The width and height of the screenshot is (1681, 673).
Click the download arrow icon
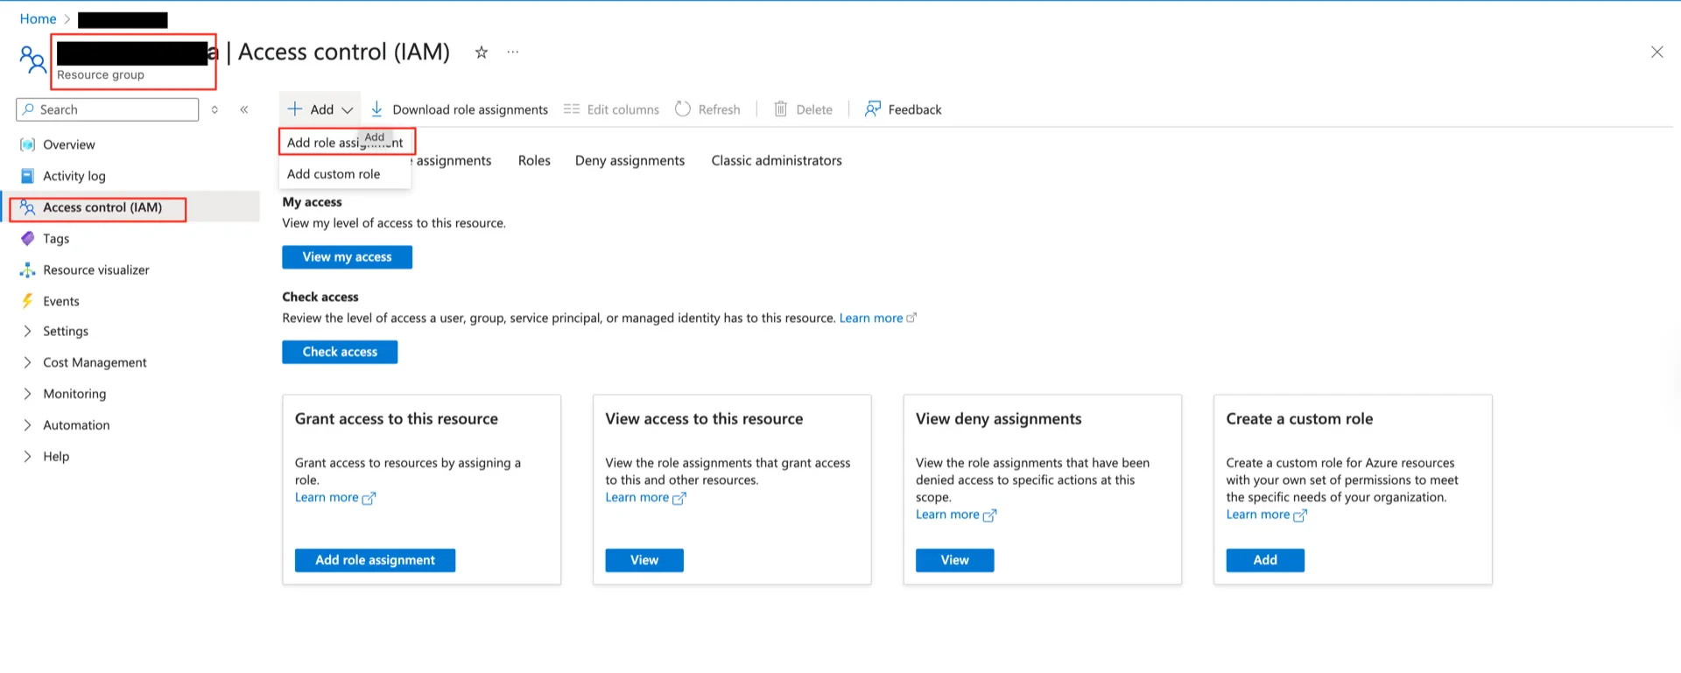pos(376,109)
